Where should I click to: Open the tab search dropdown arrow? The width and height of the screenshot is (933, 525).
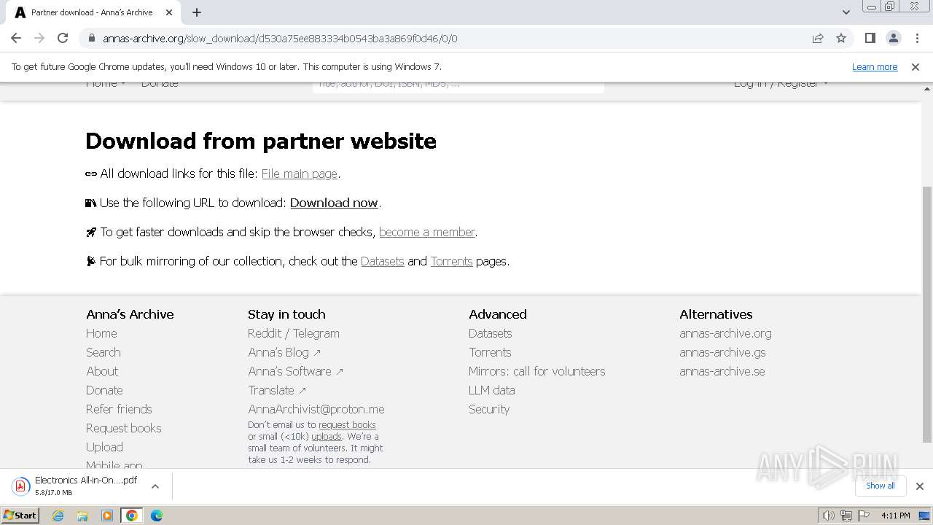coord(846,12)
